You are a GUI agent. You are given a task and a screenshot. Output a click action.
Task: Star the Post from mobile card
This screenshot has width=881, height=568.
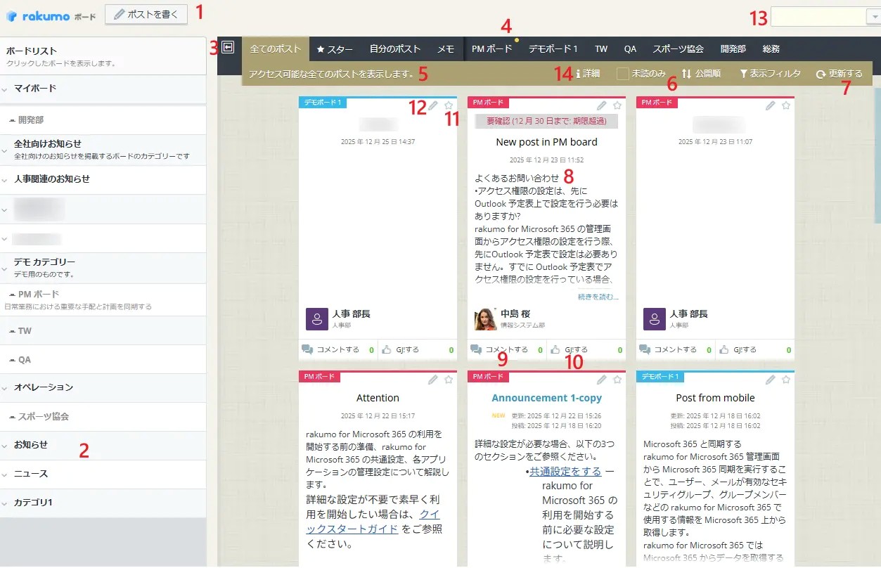tap(786, 380)
